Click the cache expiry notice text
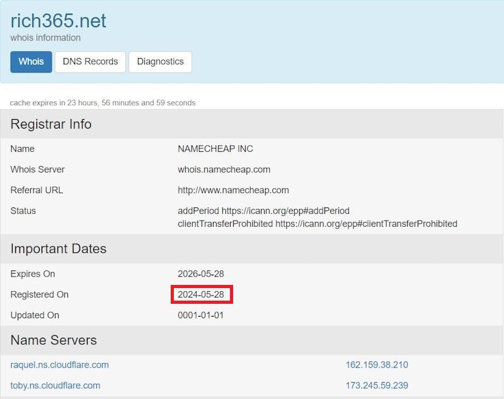The height and width of the screenshot is (399, 504). (x=101, y=102)
